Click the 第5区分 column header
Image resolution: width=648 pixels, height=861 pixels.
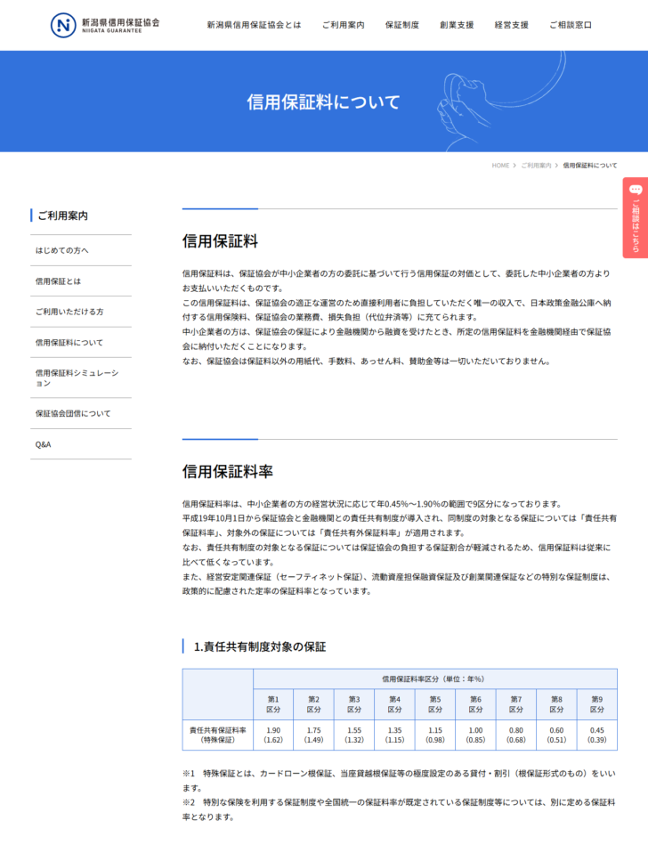[x=435, y=704]
